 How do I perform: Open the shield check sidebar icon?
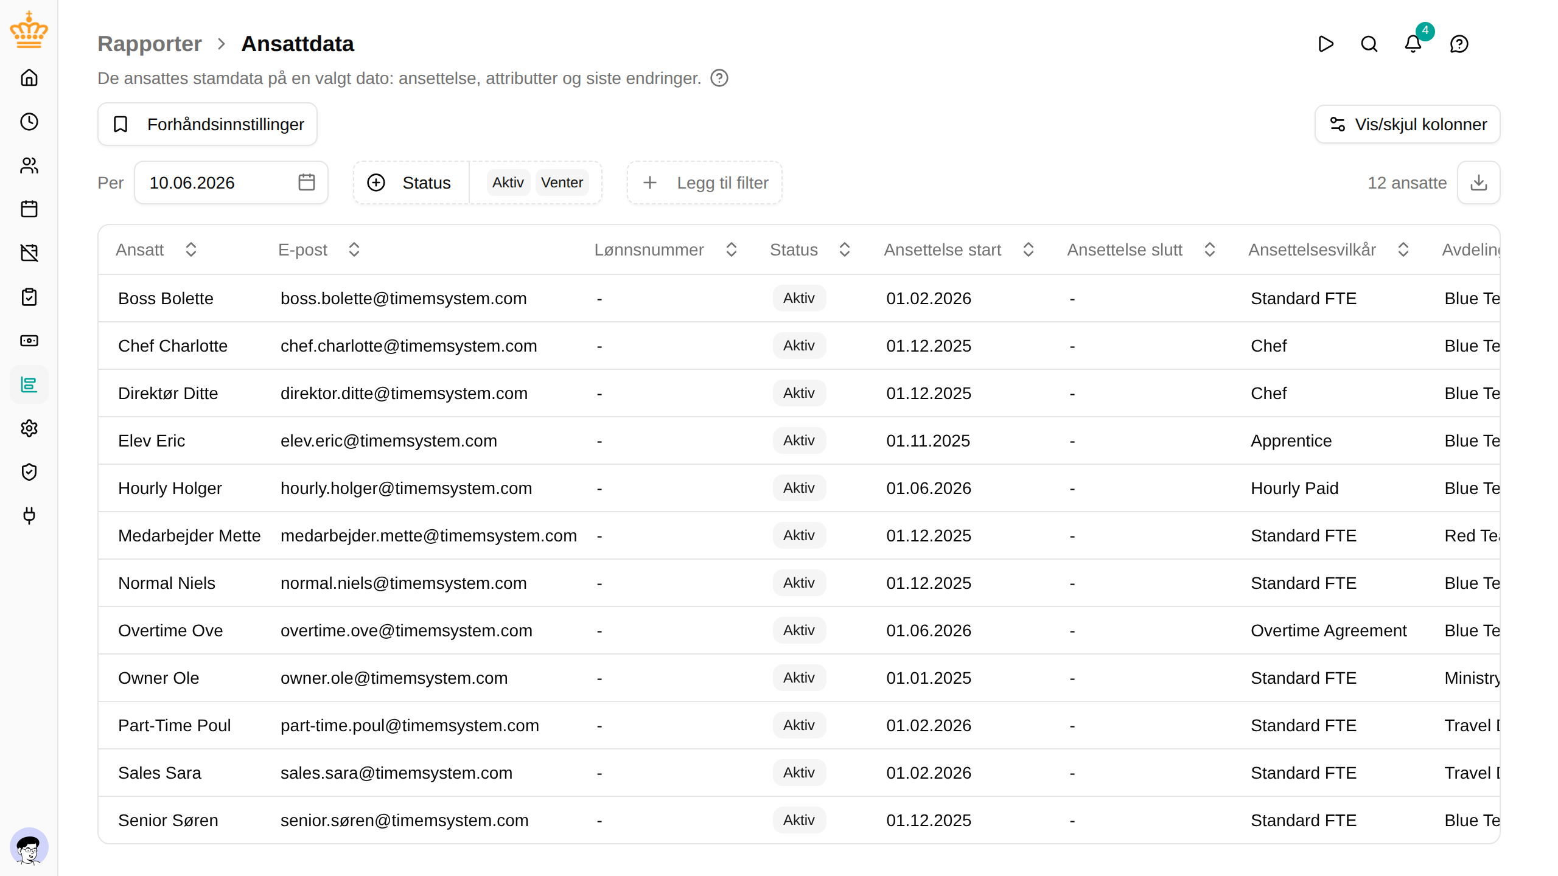[29, 472]
